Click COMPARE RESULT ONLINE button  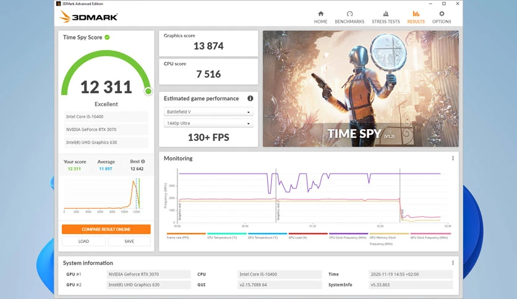pyautogui.click(x=106, y=229)
